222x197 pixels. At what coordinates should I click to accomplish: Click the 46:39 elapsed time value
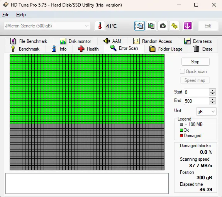point(206,190)
